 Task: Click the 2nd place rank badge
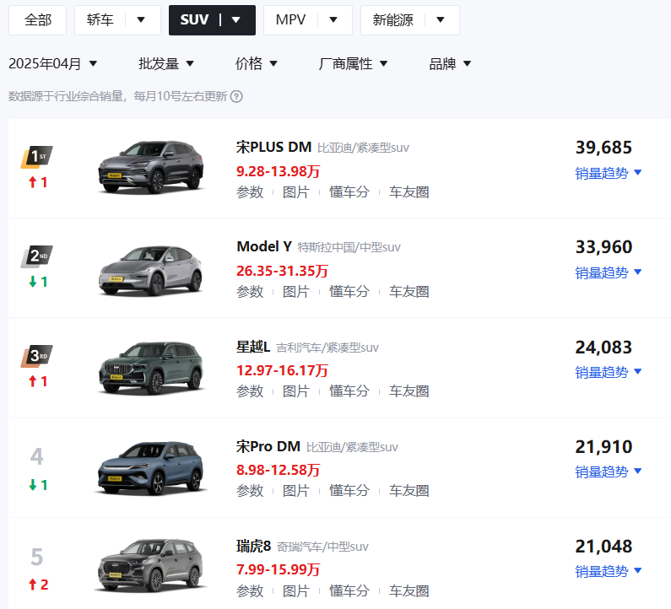[37, 256]
